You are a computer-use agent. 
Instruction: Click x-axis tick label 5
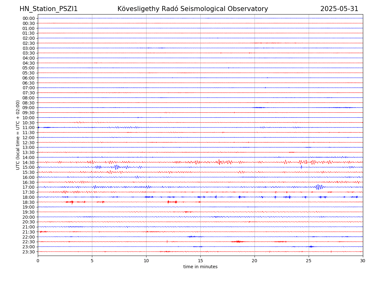coord(92,261)
